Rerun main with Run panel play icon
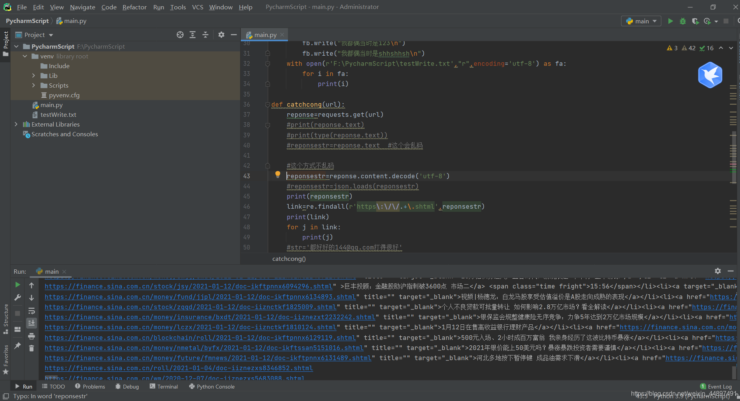Image resolution: width=740 pixels, height=401 pixels. 18,285
